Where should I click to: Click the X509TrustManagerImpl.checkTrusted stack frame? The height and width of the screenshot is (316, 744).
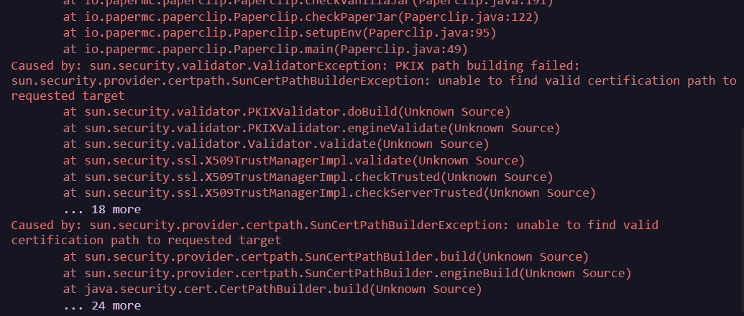[308, 177]
